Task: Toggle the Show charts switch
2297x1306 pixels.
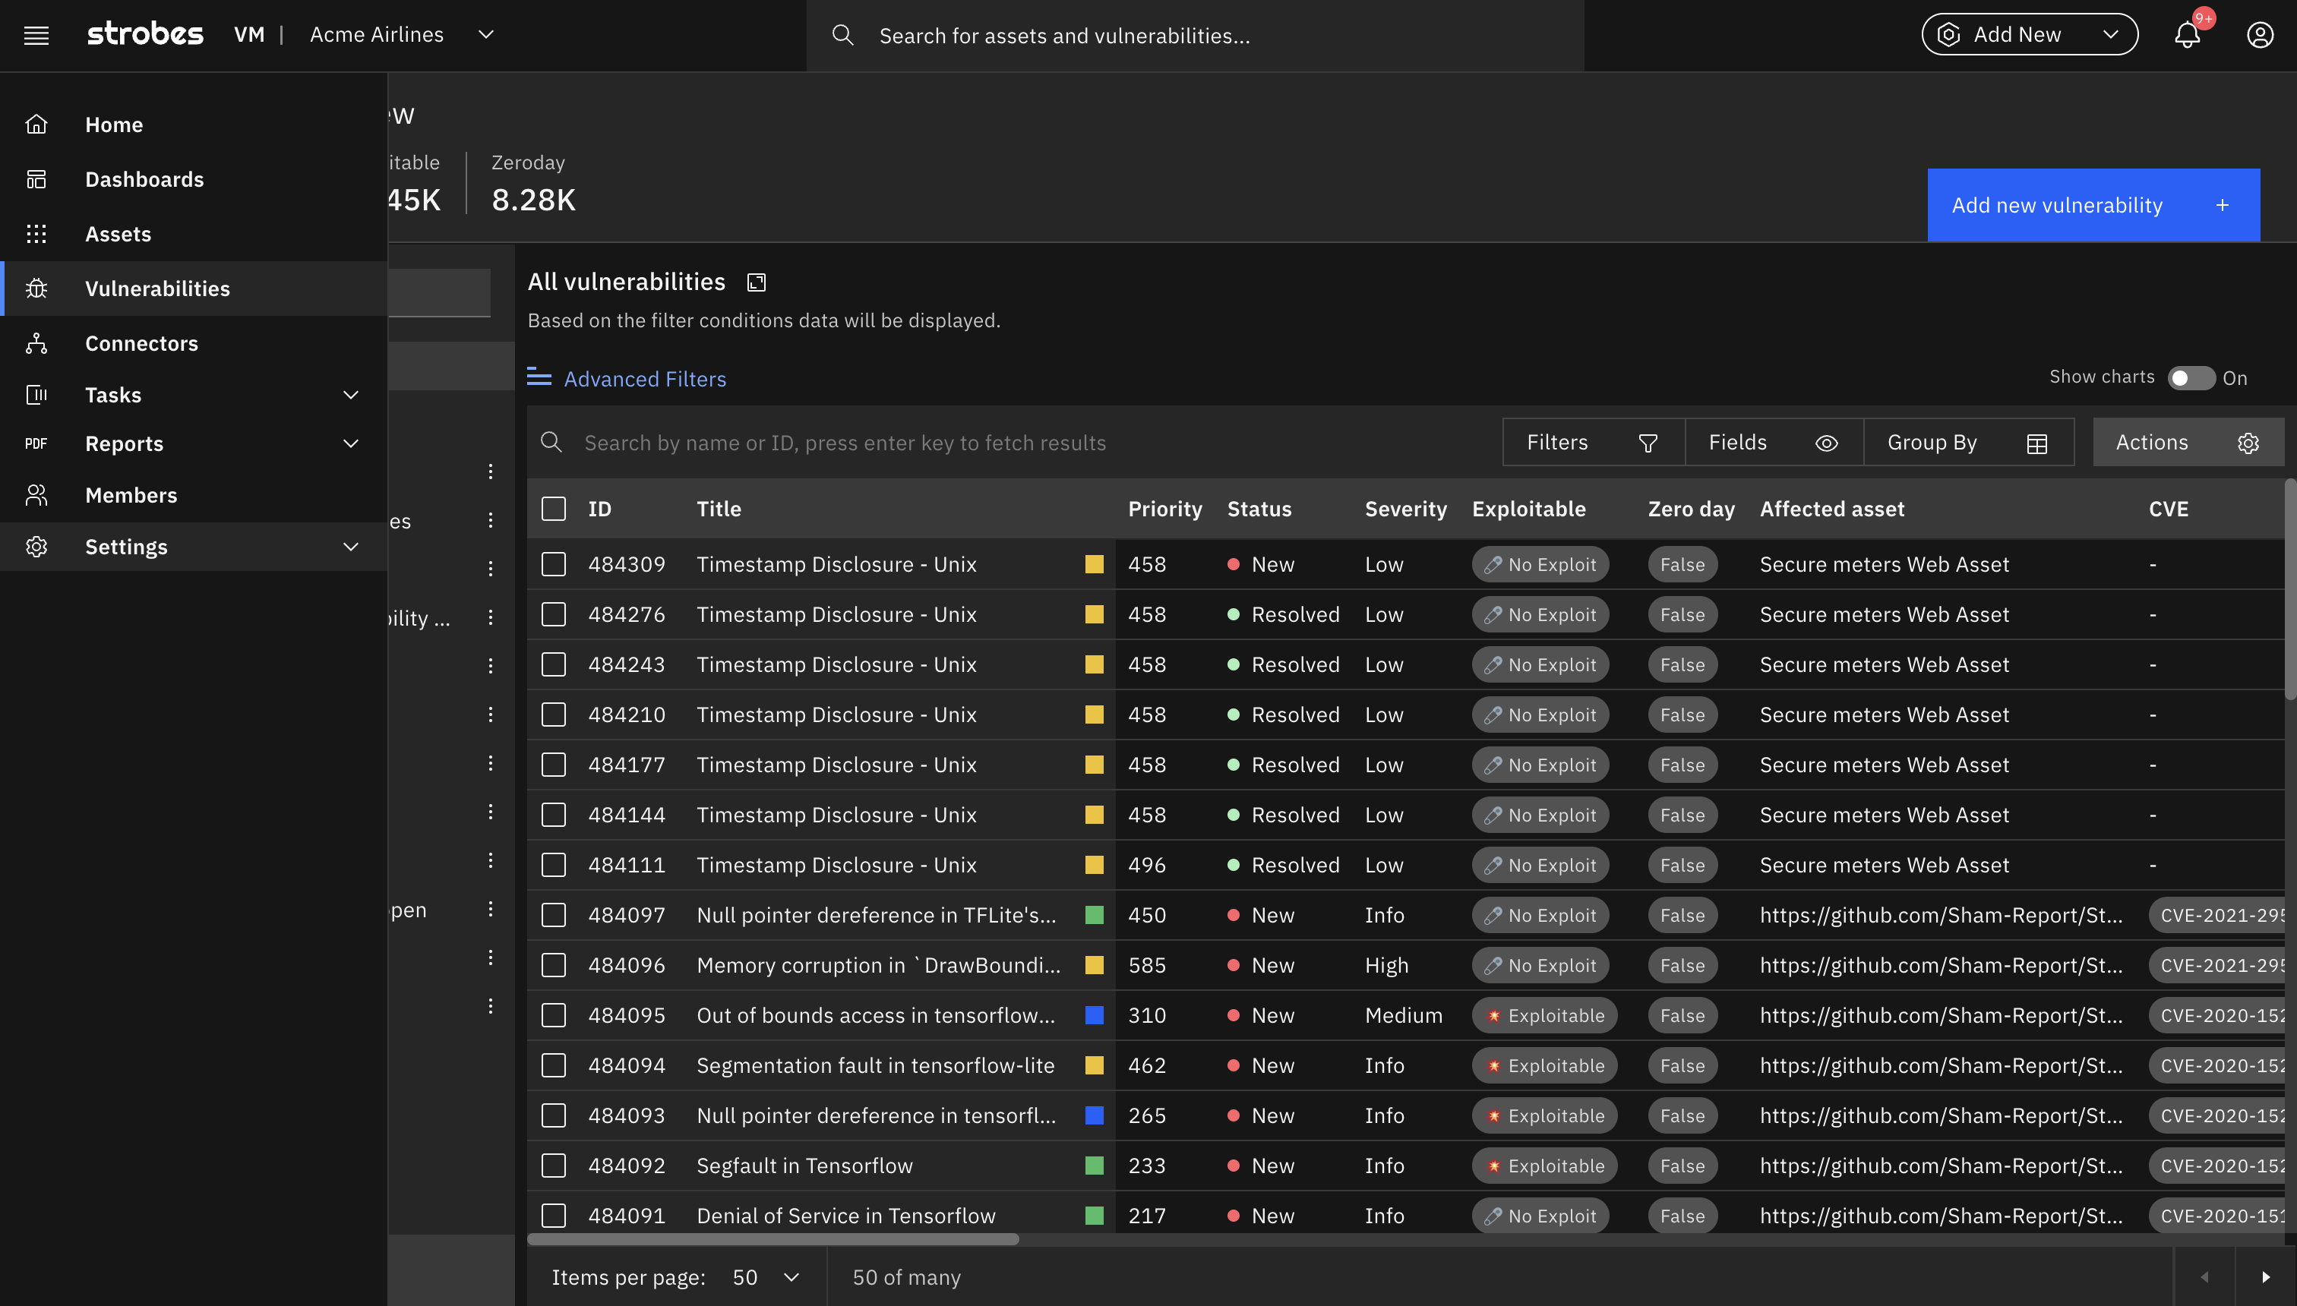Action: coord(2191,377)
